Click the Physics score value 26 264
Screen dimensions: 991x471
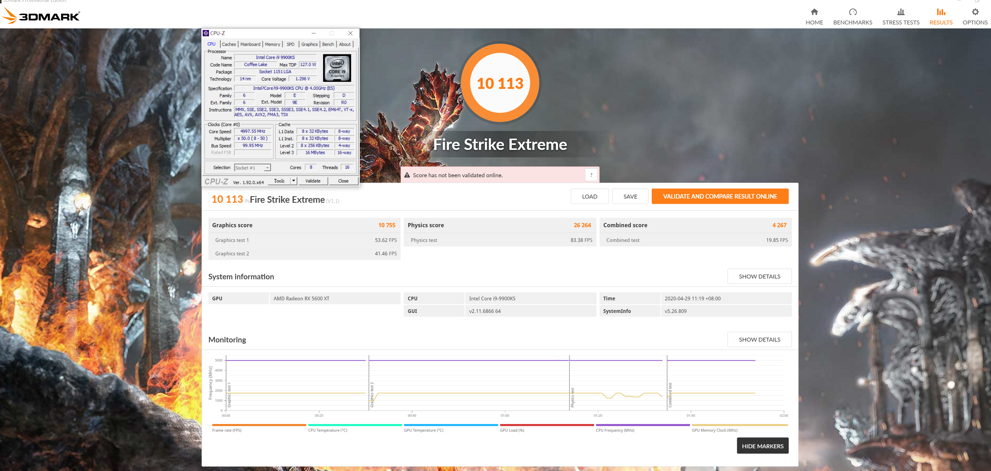[582, 225]
